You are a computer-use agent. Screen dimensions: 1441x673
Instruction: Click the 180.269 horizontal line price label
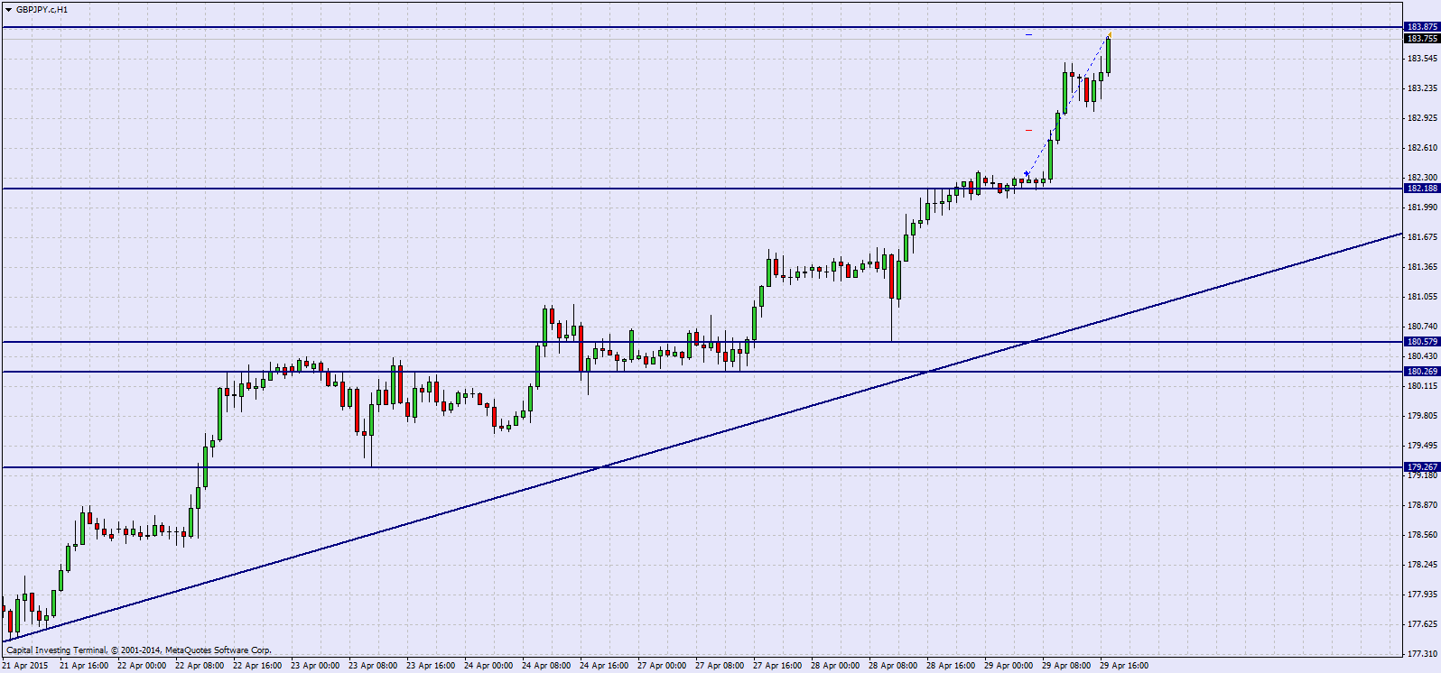click(x=1422, y=372)
